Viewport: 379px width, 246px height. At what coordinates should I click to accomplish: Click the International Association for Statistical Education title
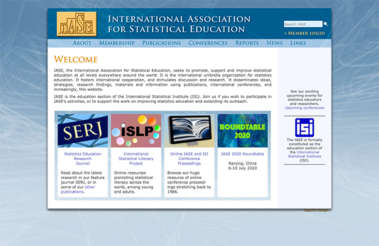(179, 24)
